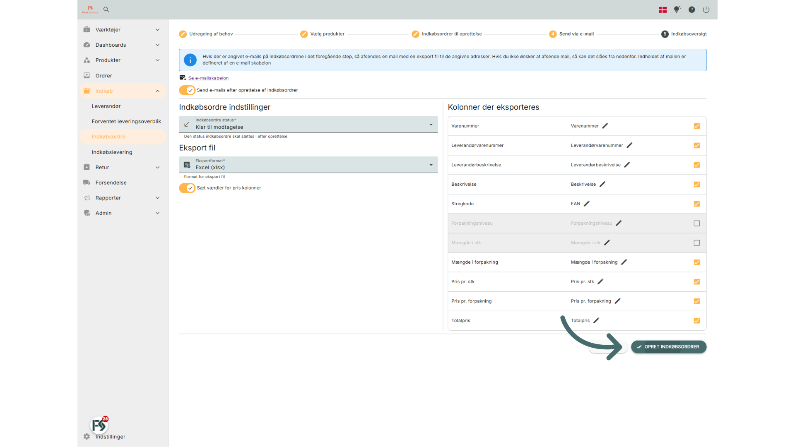Click the Retur icon in sidebar
The width and height of the screenshot is (795, 447).
point(87,167)
